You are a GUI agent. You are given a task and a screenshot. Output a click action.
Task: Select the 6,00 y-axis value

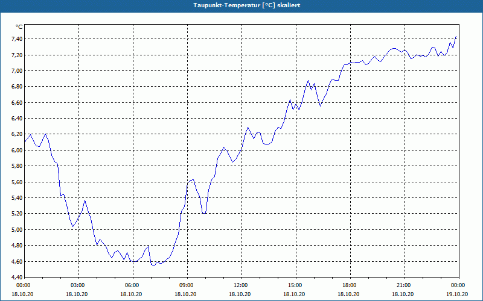point(17,150)
